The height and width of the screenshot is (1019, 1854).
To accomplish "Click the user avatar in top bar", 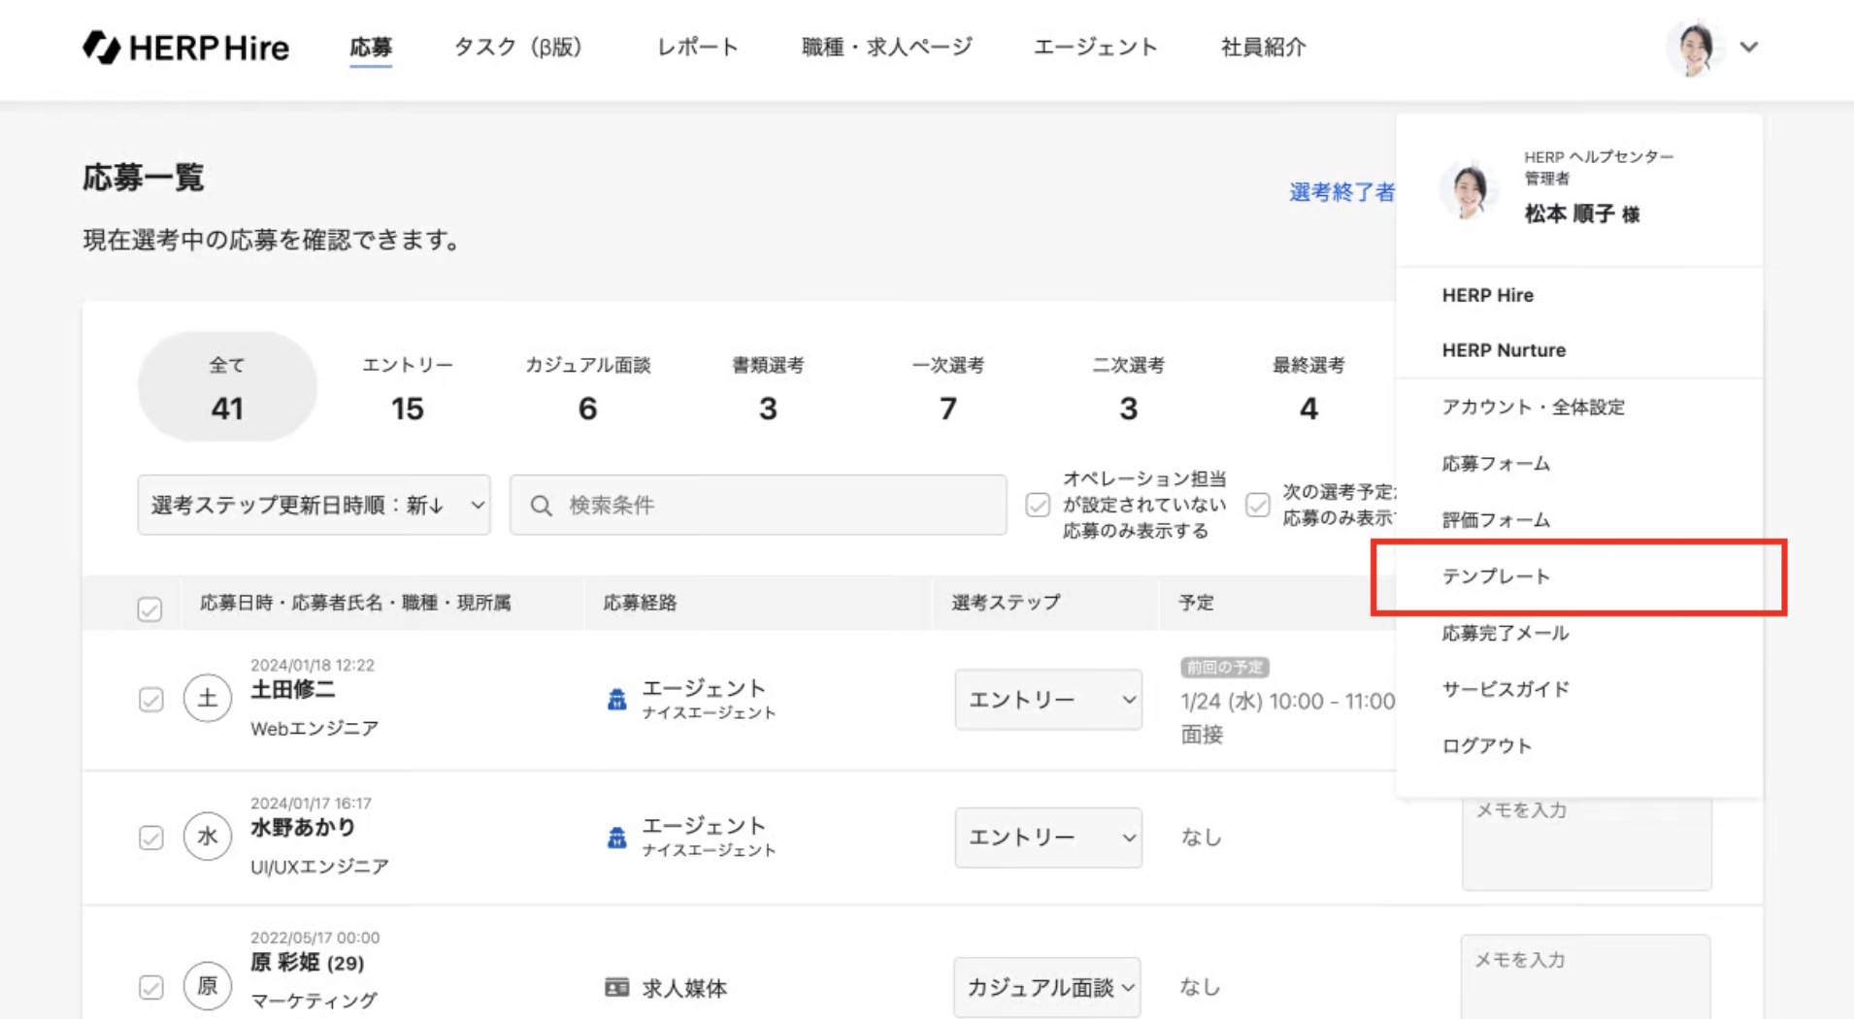I will point(1694,47).
